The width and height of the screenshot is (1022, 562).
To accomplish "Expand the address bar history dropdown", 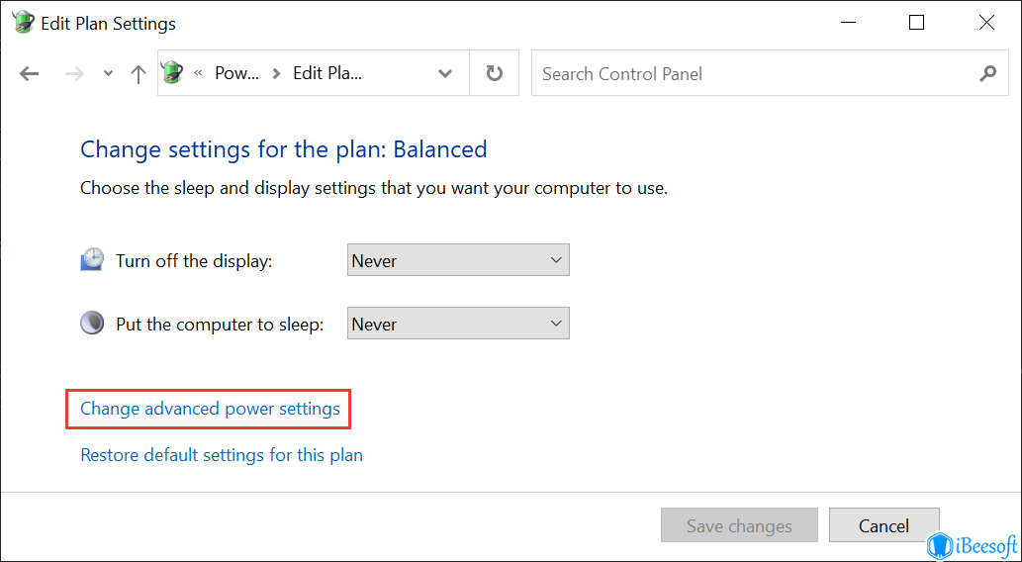I will tap(445, 73).
